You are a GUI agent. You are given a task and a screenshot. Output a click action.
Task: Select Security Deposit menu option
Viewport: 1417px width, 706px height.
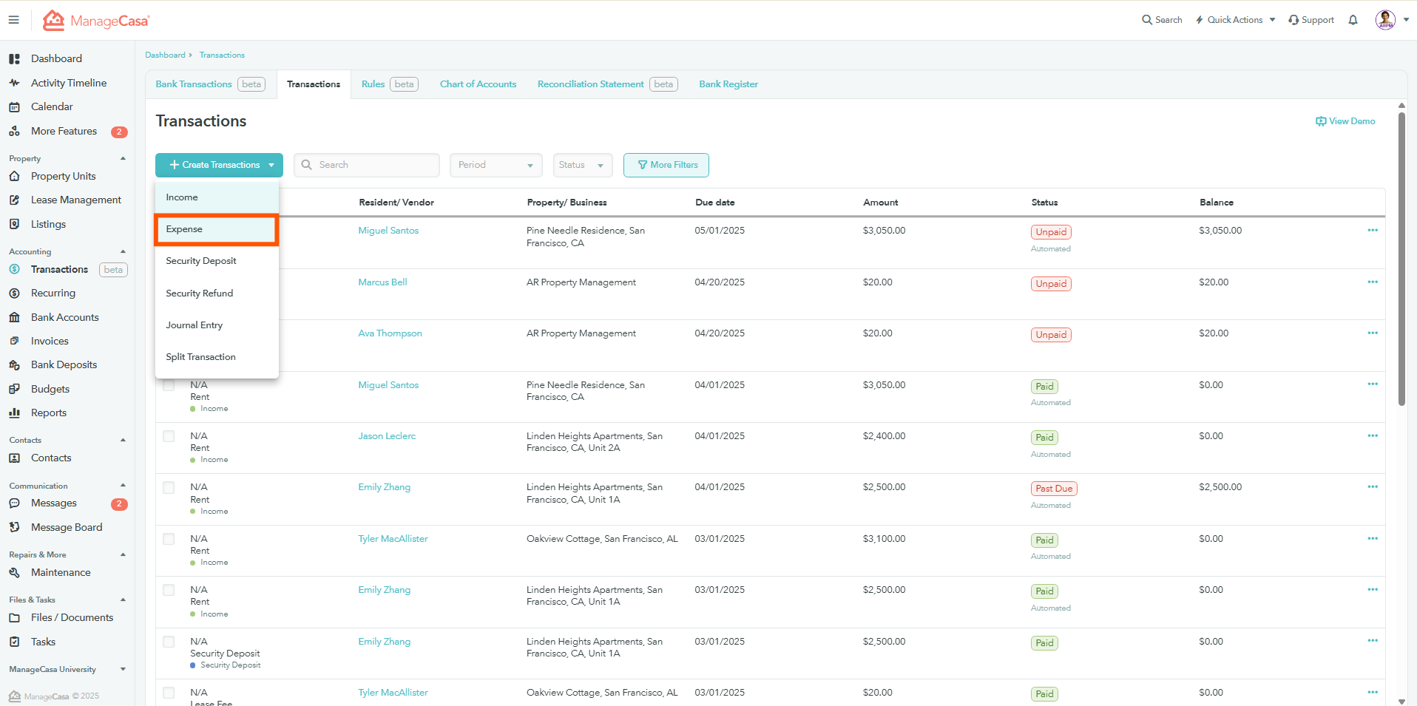point(217,261)
